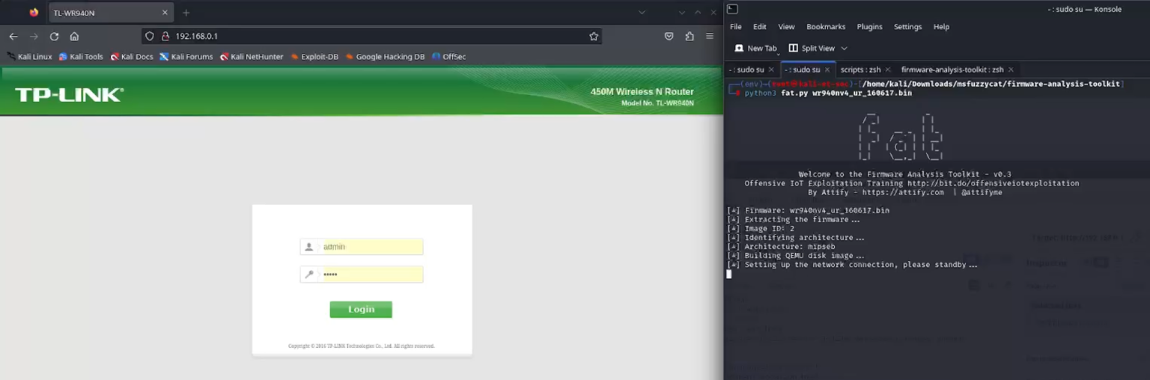Open the Exploit-DB bookmark
Image resolution: width=1150 pixels, height=380 pixels.
(x=314, y=56)
